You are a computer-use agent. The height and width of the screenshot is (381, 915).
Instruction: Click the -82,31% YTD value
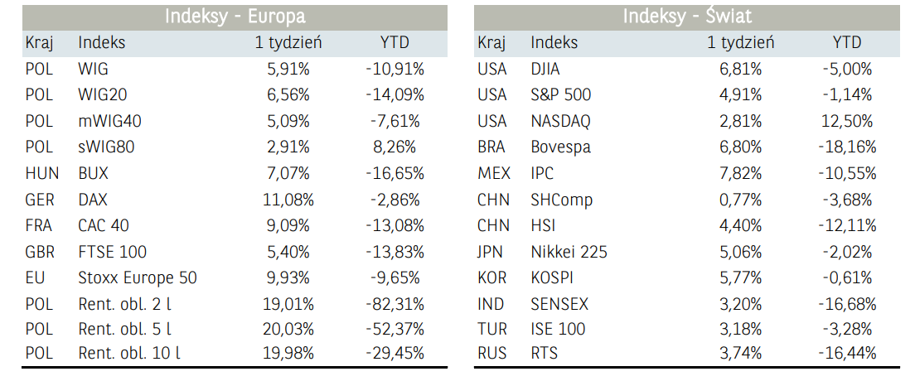[x=395, y=302]
